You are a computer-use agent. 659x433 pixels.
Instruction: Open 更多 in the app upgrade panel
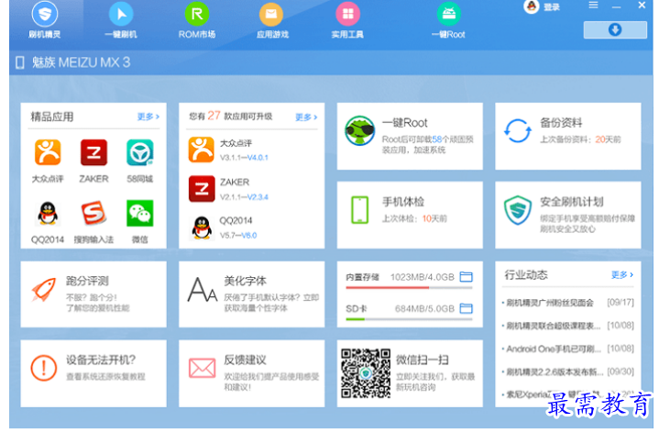coord(306,117)
